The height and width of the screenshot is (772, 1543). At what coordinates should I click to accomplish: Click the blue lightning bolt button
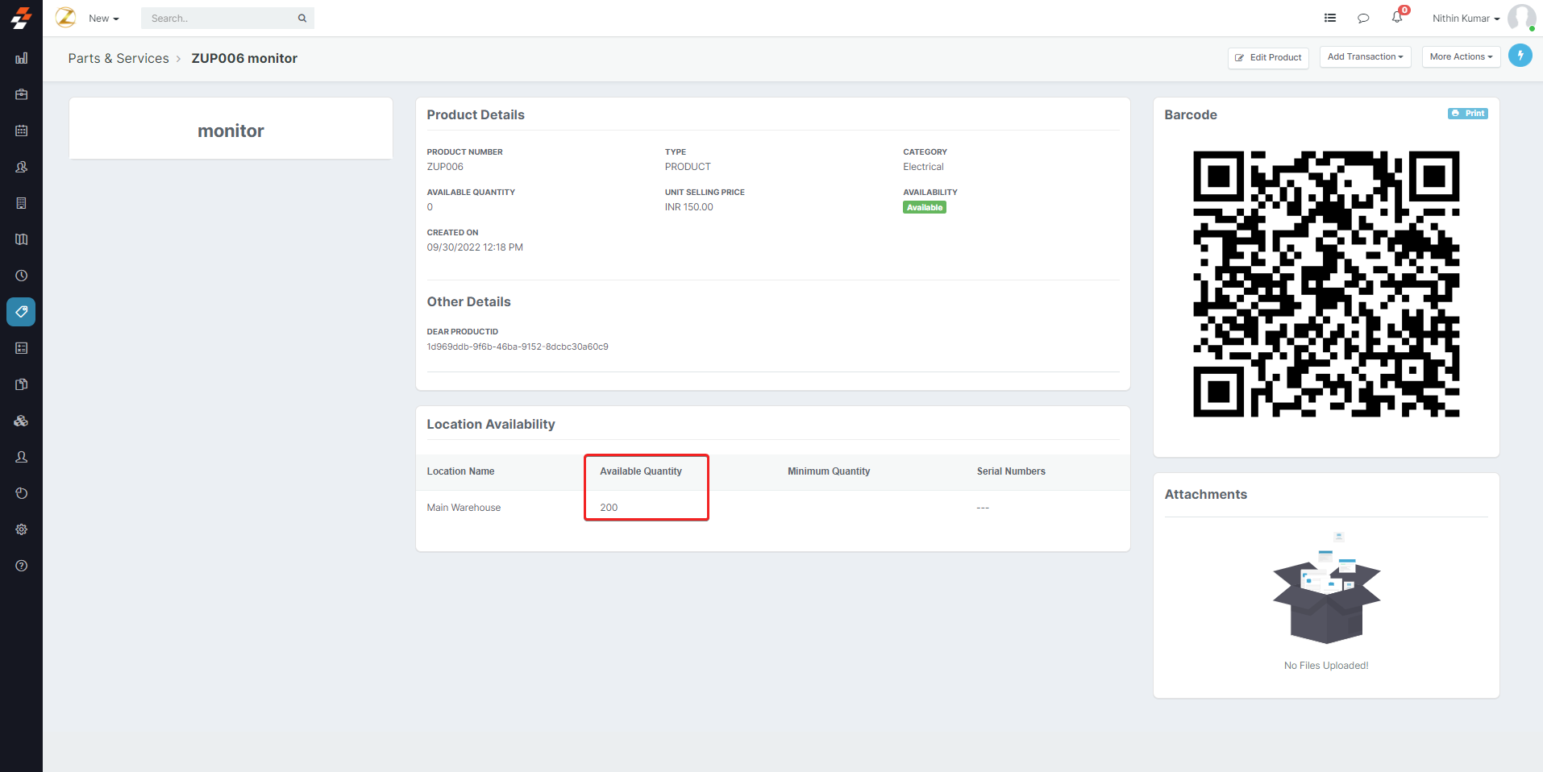(x=1520, y=56)
